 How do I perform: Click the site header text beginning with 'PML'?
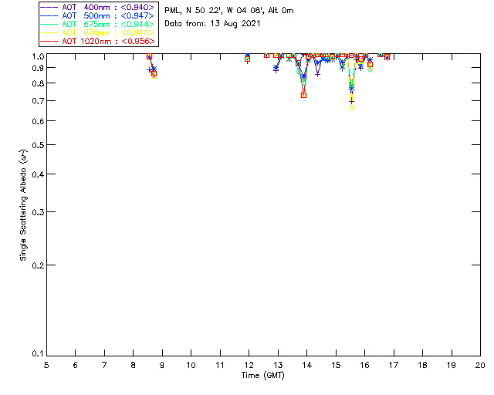tap(229, 11)
